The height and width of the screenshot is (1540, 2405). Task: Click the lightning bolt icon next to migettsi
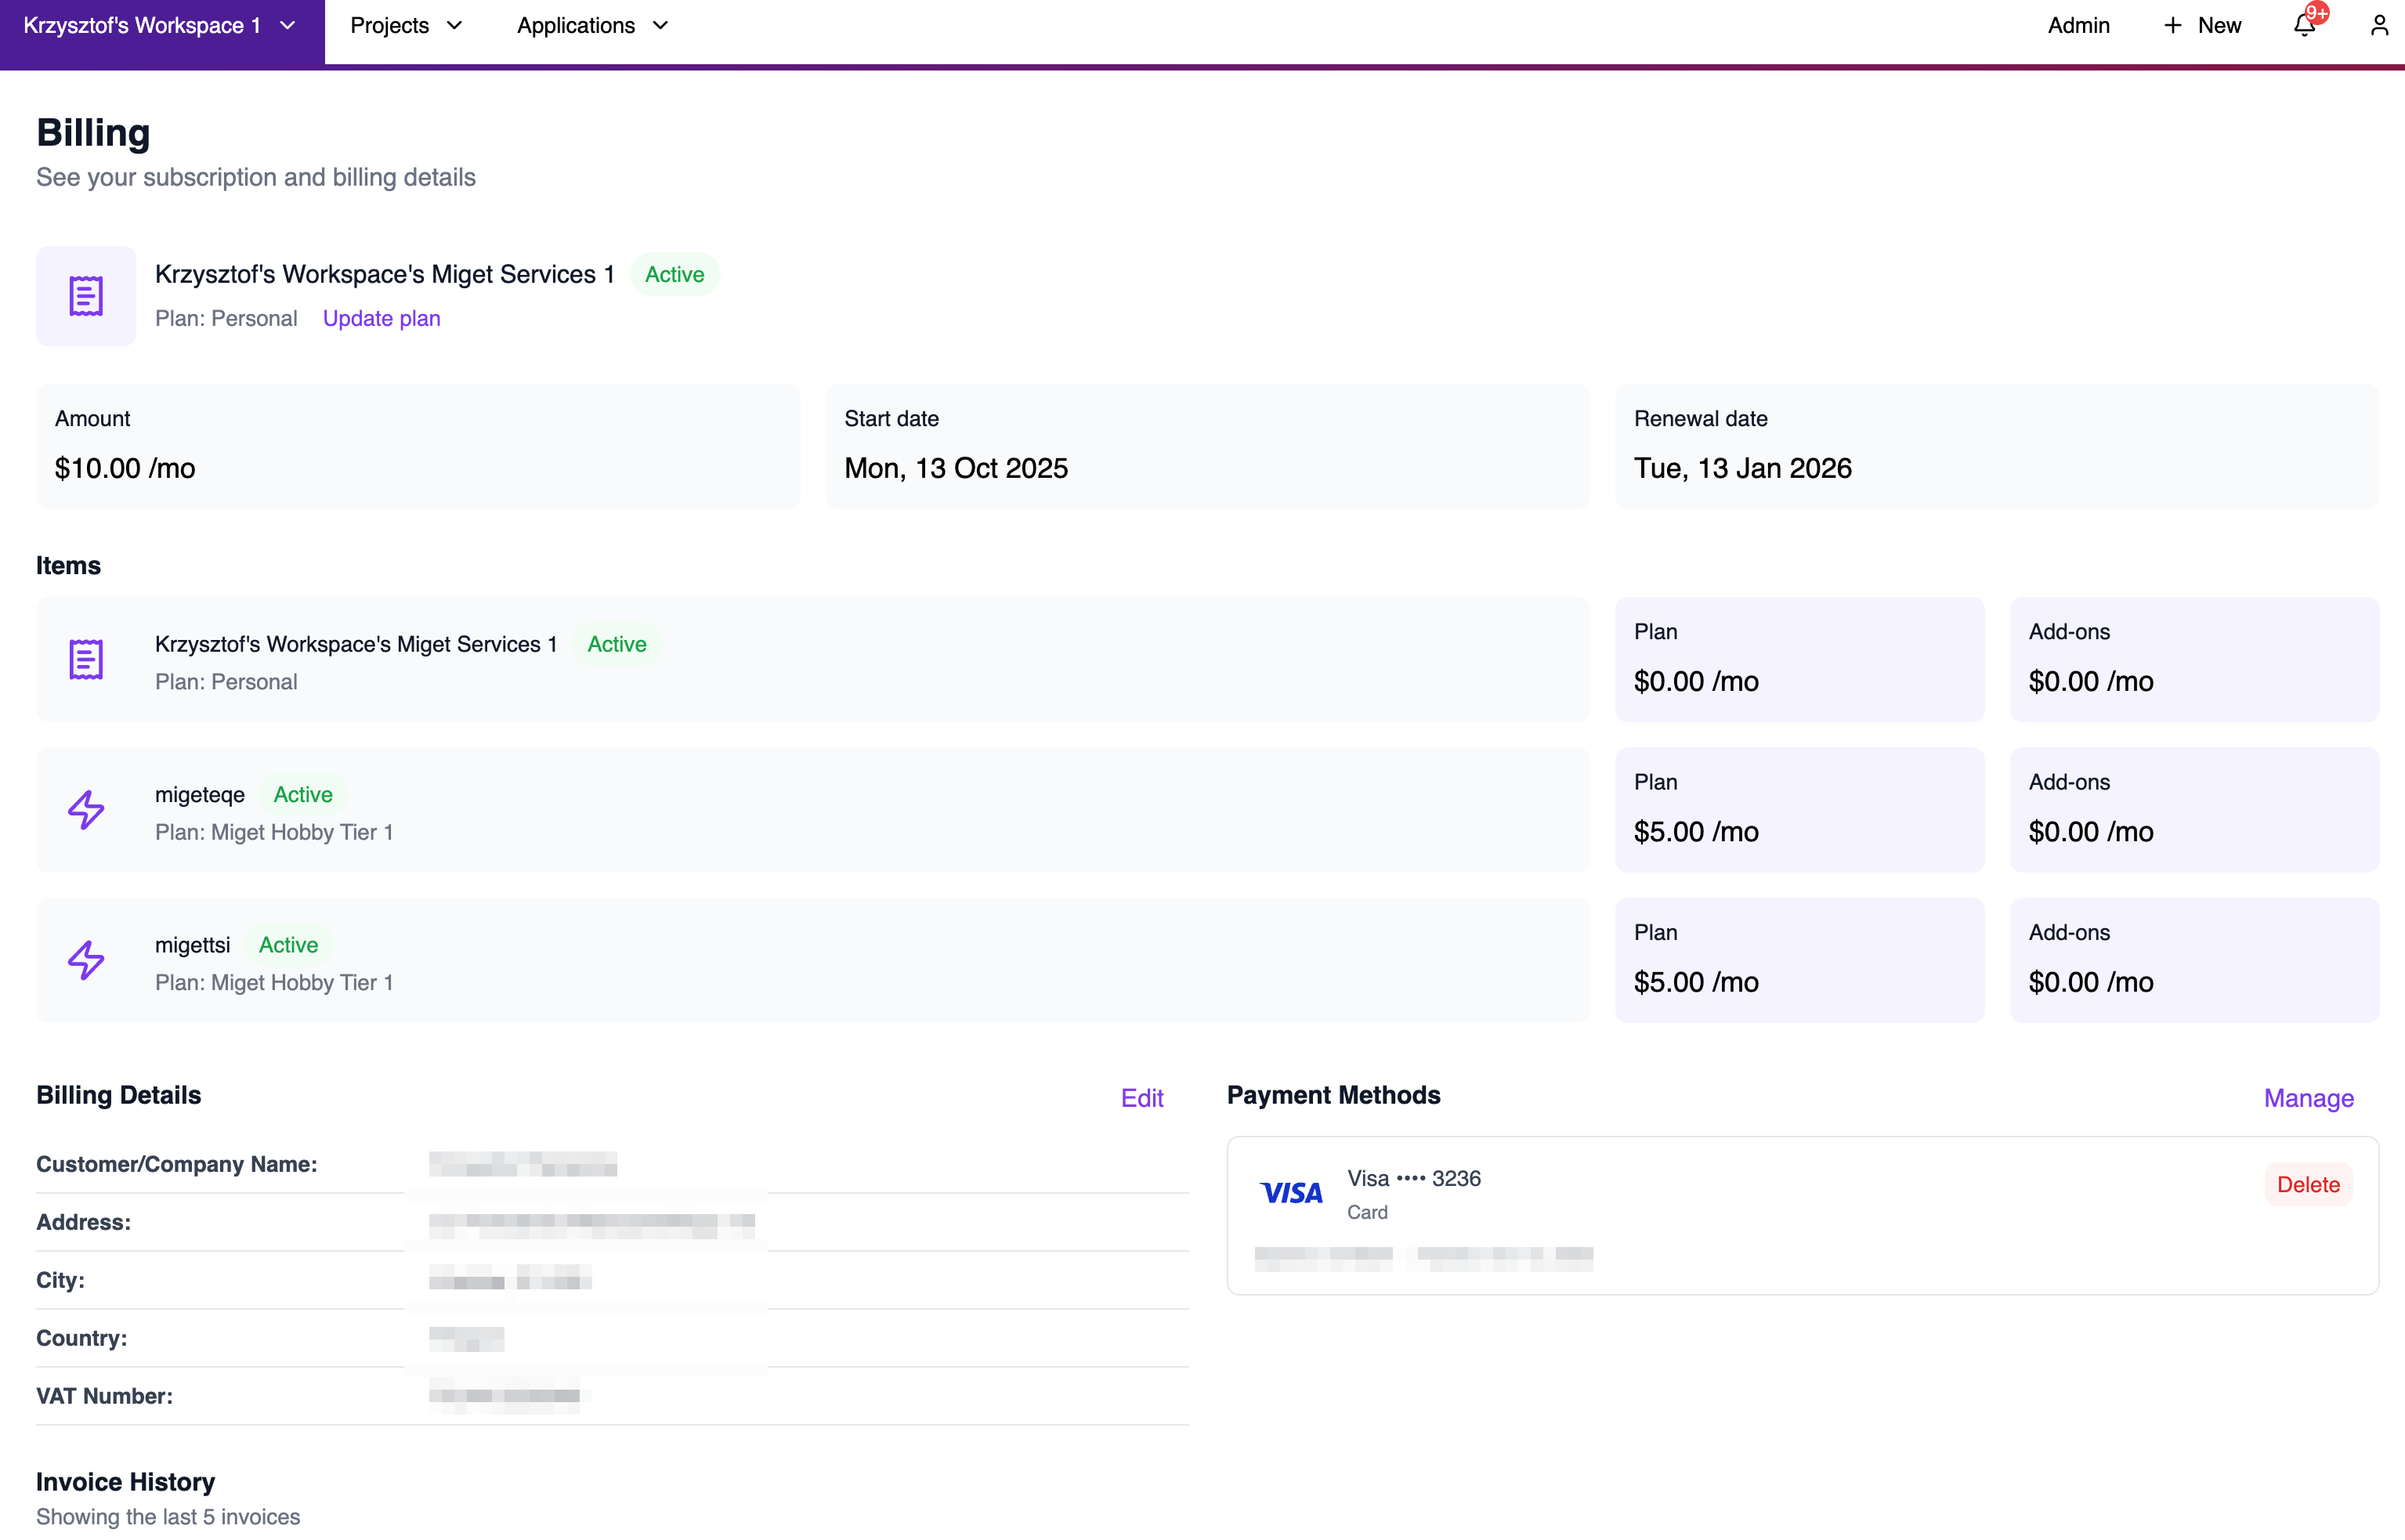click(x=86, y=959)
